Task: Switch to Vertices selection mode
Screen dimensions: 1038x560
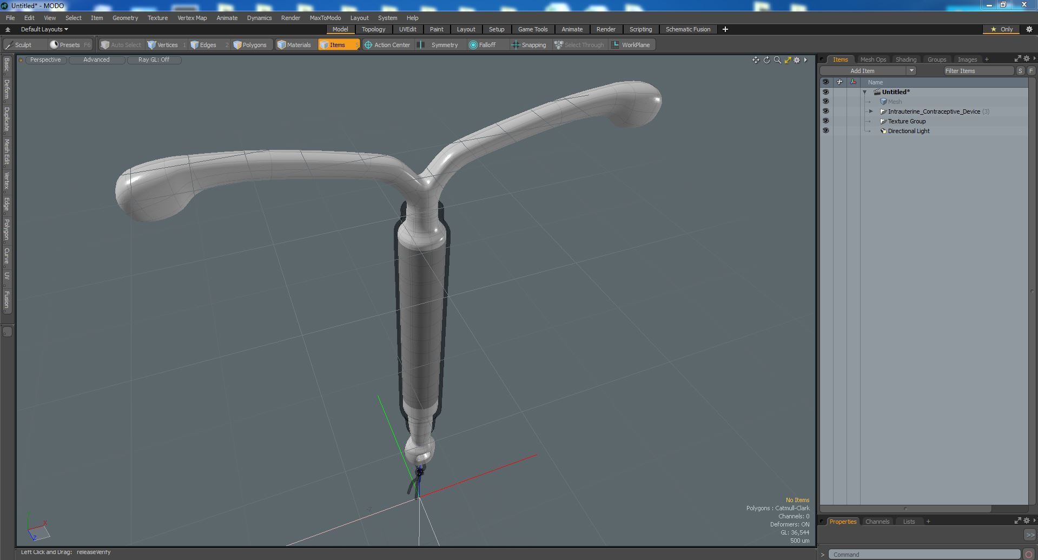Action: tap(167, 45)
